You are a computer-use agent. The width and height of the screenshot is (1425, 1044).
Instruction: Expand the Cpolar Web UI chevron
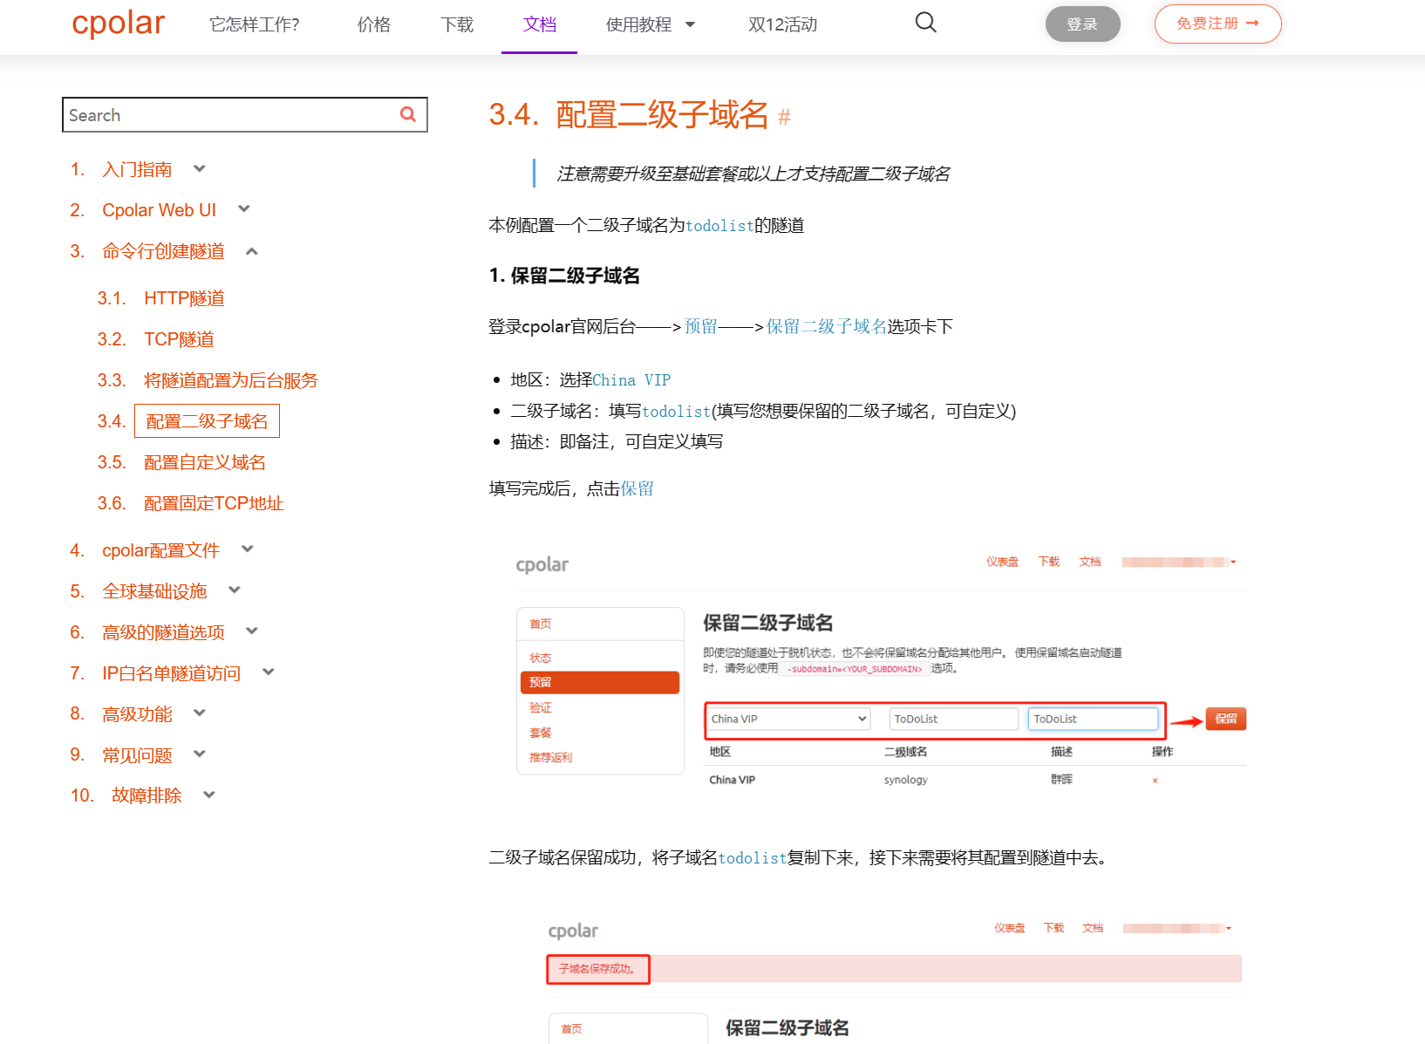[x=244, y=208]
